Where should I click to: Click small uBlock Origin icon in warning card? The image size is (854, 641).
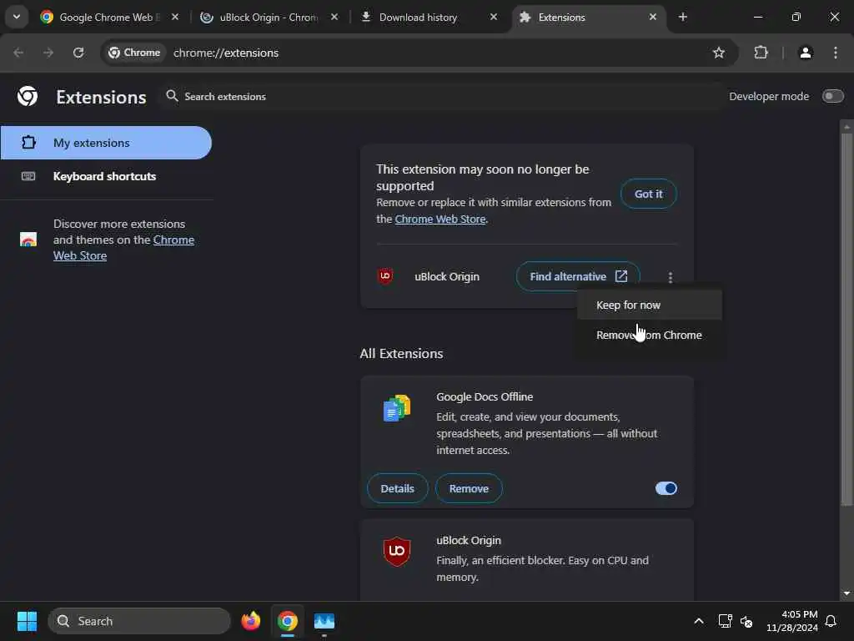click(x=385, y=275)
